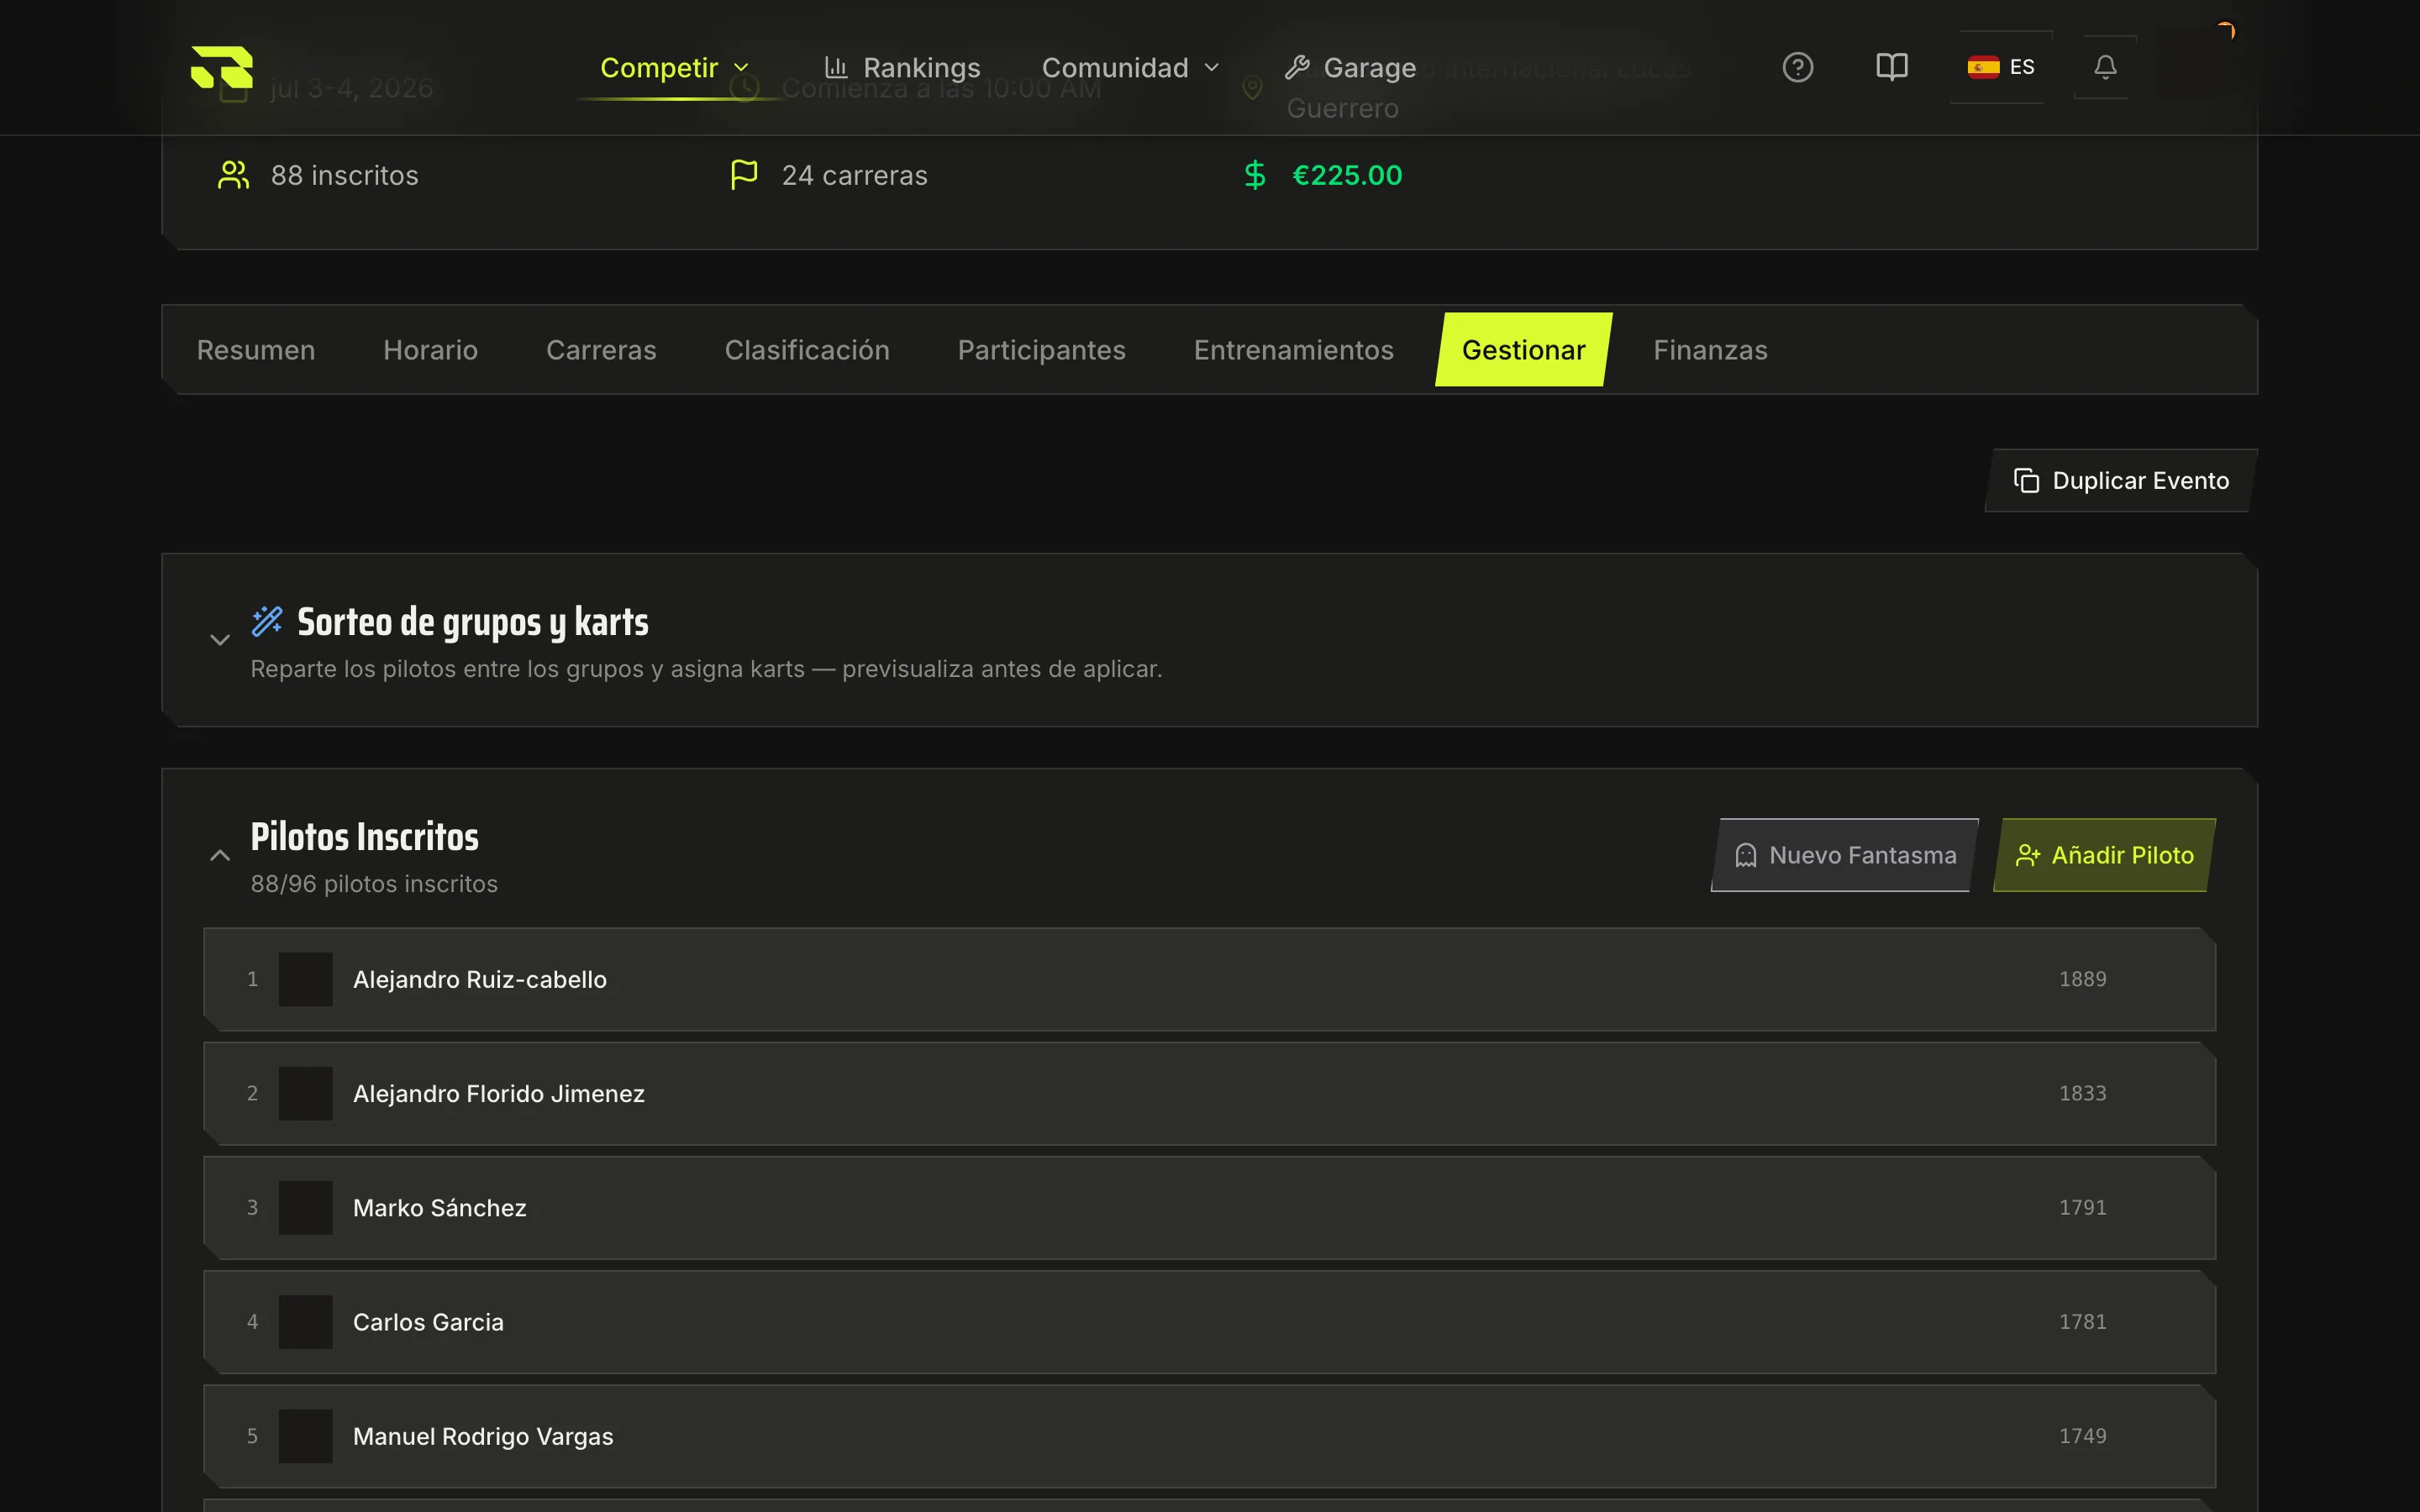Viewport: 2420px width, 1512px height.
Task: Click the app logo in the header
Action: click(x=222, y=67)
